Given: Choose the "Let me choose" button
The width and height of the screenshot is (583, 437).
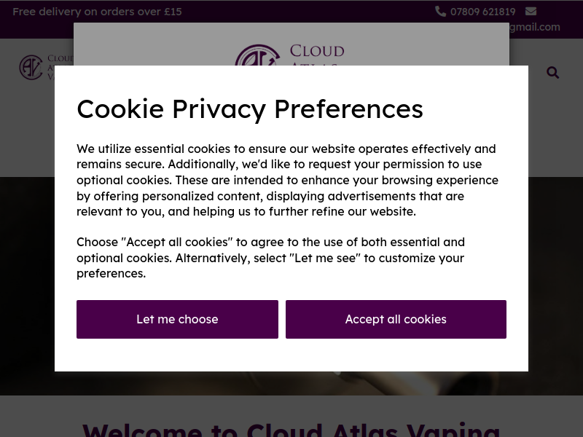Looking at the screenshot, I should tap(177, 319).
